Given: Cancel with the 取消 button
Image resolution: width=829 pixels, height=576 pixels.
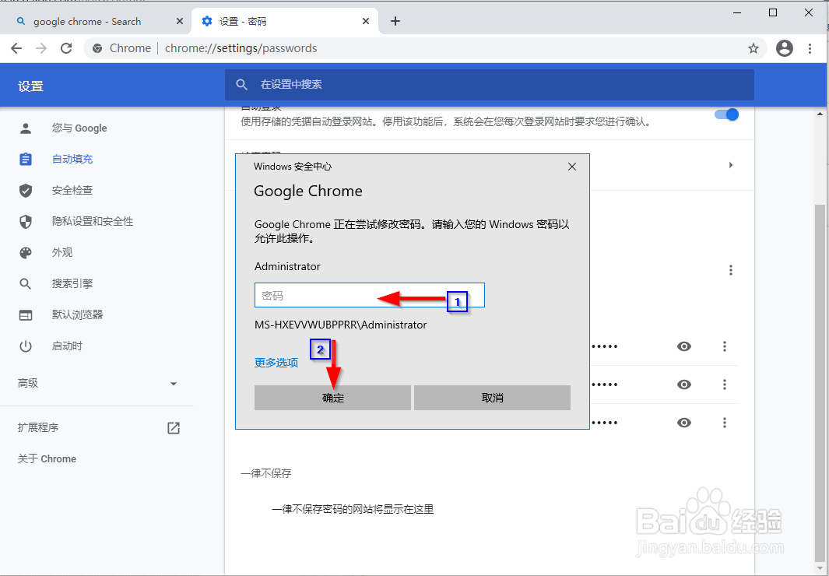Looking at the screenshot, I should click(x=492, y=398).
